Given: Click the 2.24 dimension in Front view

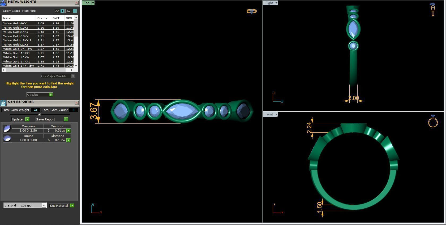Looking at the screenshot, I should point(309,128).
